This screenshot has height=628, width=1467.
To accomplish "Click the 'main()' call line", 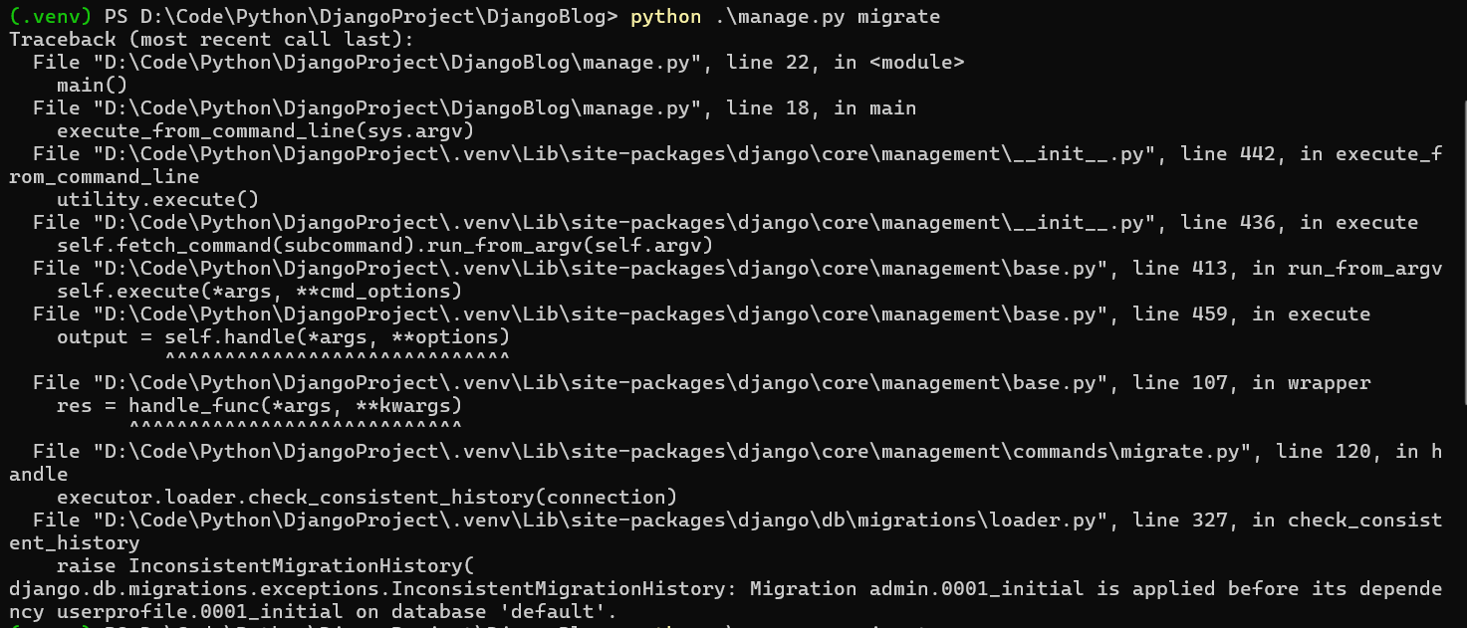I will tap(92, 86).
